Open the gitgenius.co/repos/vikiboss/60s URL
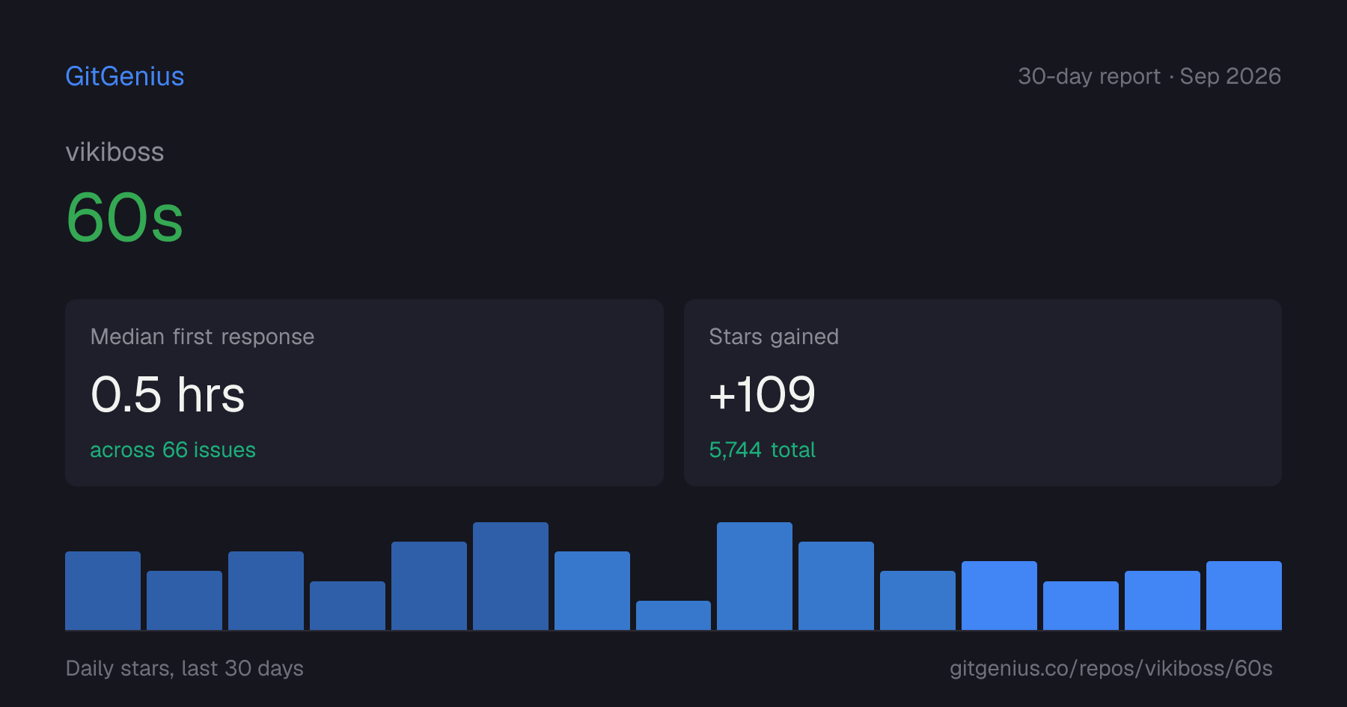The width and height of the screenshot is (1347, 707). pyautogui.click(x=1111, y=668)
